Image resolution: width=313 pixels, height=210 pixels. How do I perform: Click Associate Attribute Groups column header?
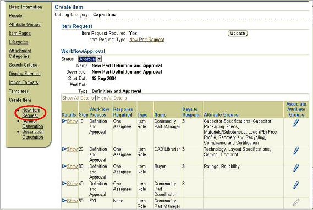296,109
